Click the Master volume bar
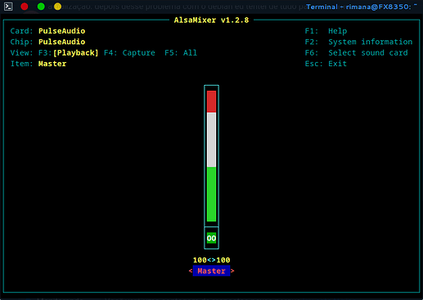 click(x=211, y=156)
